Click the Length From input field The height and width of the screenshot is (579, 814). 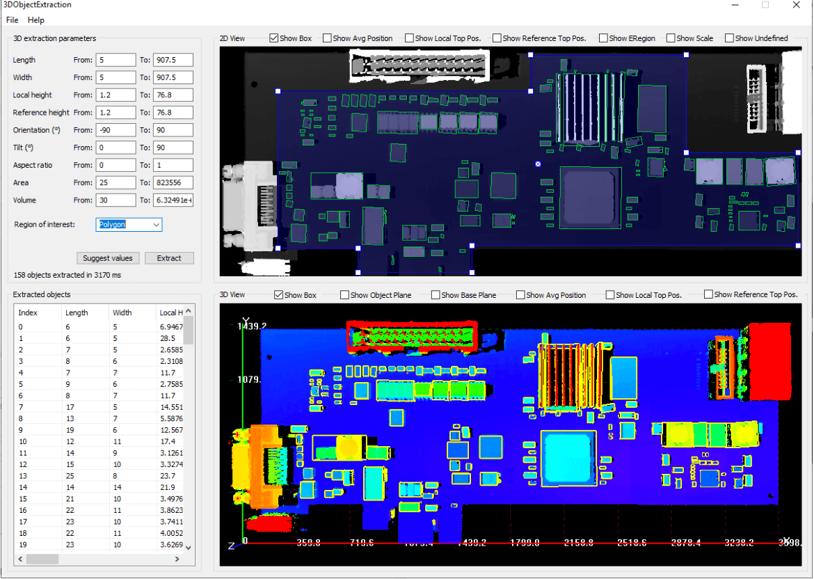[x=115, y=60]
